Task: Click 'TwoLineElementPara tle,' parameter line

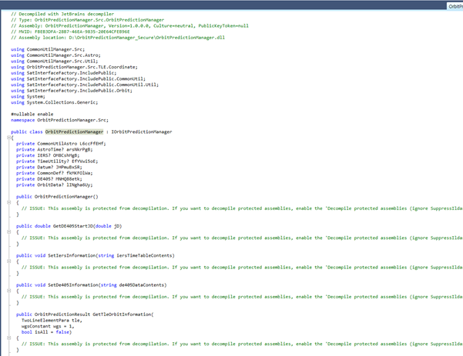Action: 52,321
